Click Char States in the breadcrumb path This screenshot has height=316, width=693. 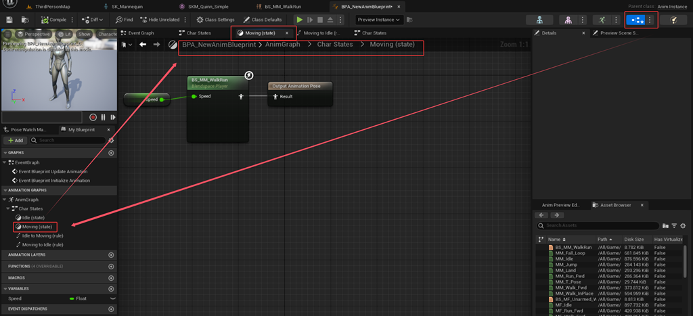tap(335, 45)
